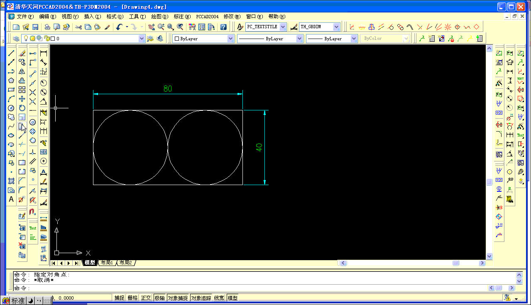Select the Mirror tool

pos(22,71)
